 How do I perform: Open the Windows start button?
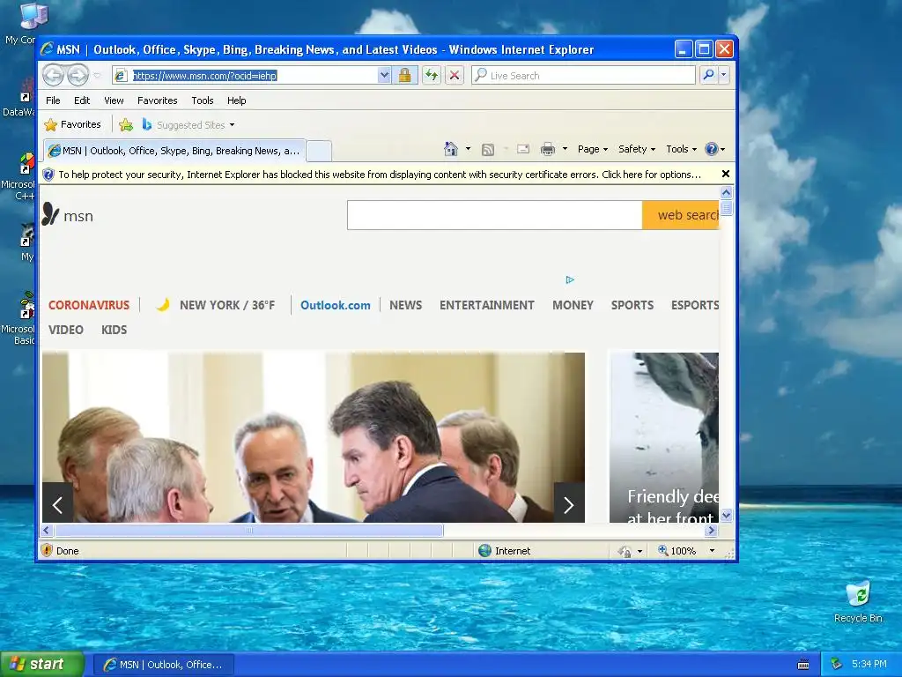pyautogui.click(x=42, y=665)
